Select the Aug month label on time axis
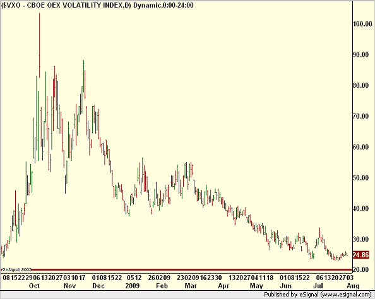The image size is (375, 299). coord(353,286)
